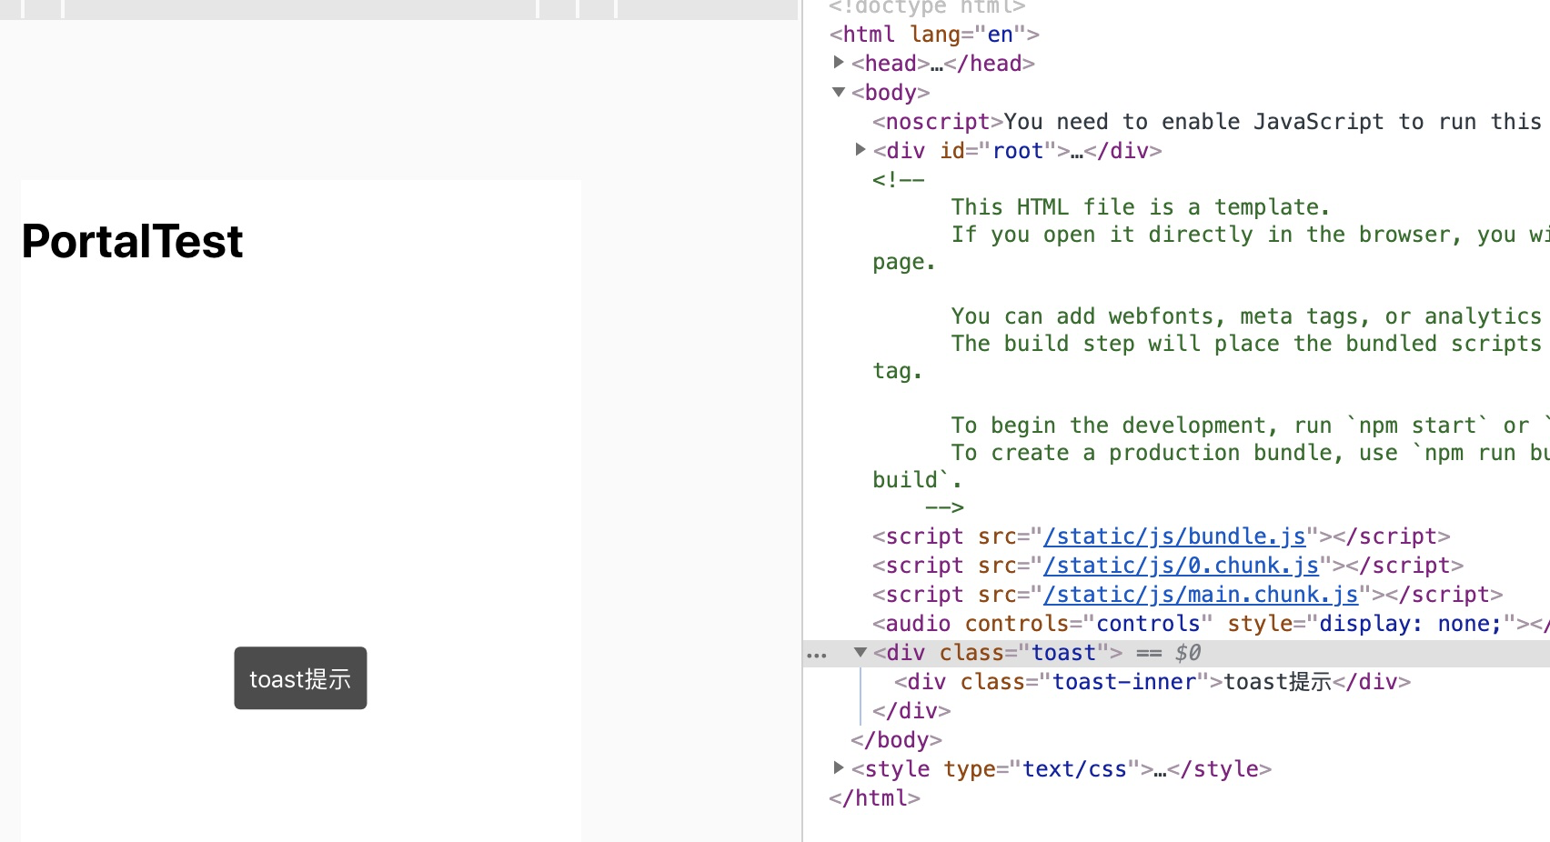1550x842 pixels.
Task: Click the three-dot actions icon beside toast row
Action: point(817,655)
